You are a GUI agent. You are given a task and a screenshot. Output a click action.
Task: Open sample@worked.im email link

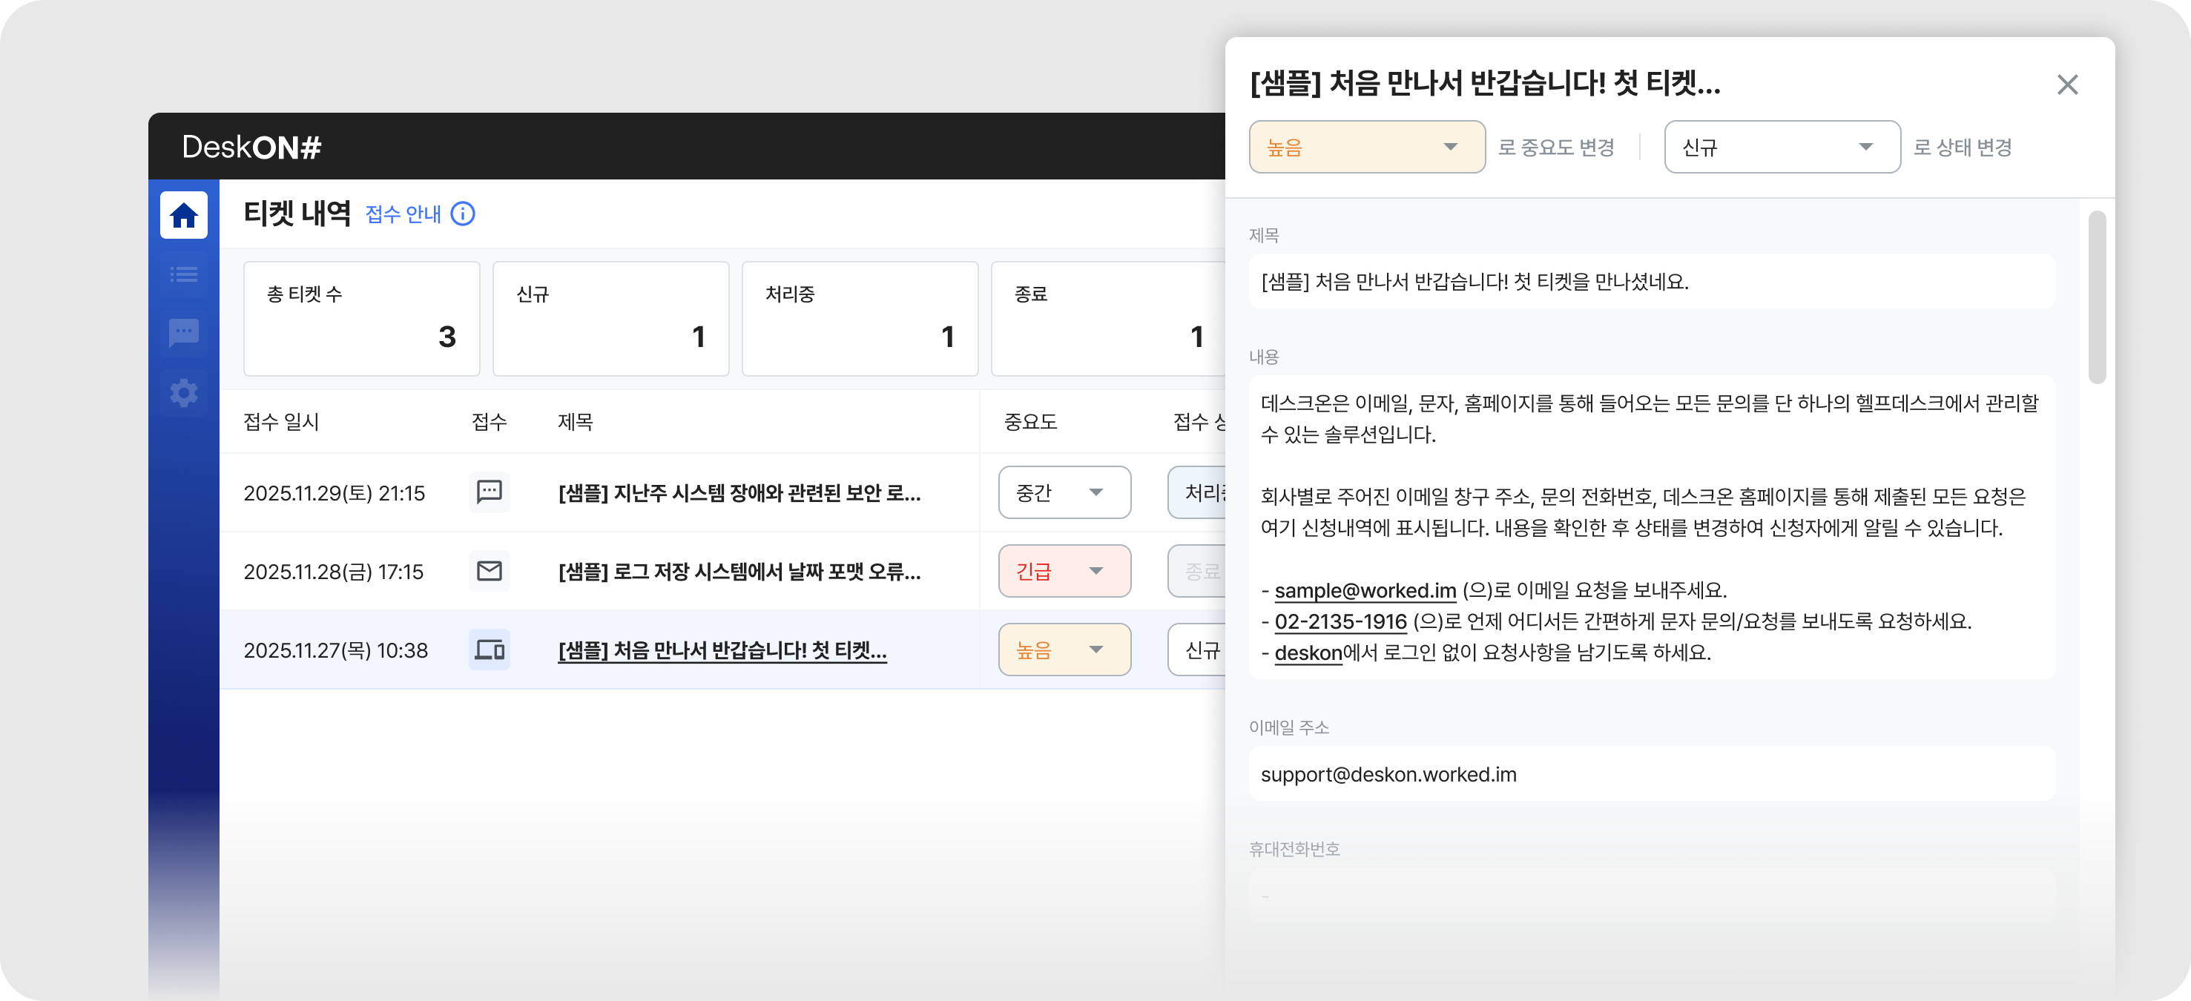click(1364, 590)
